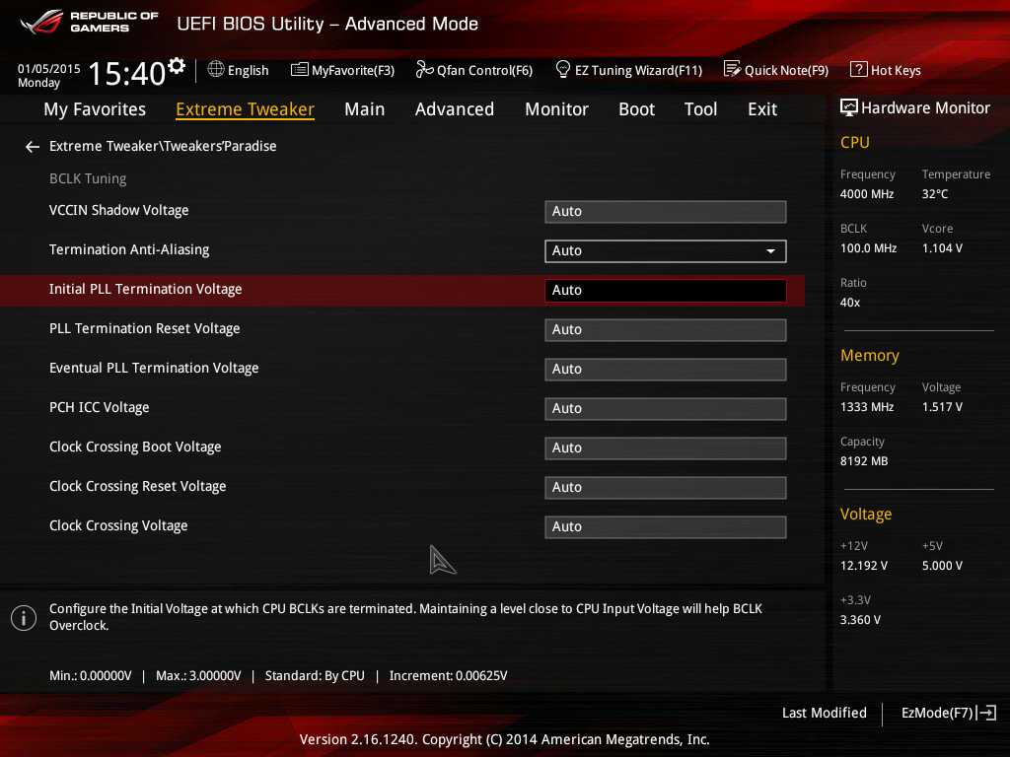Click the settings gear icon beside the clock
This screenshot has width=1010, height=757.
177,66
